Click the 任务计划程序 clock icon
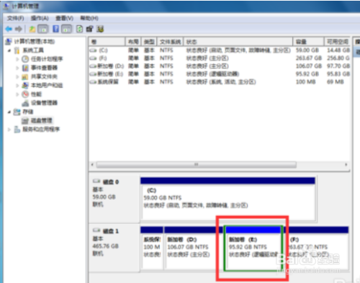The height and width of the screenshot is (283, 360). point(25,59)
